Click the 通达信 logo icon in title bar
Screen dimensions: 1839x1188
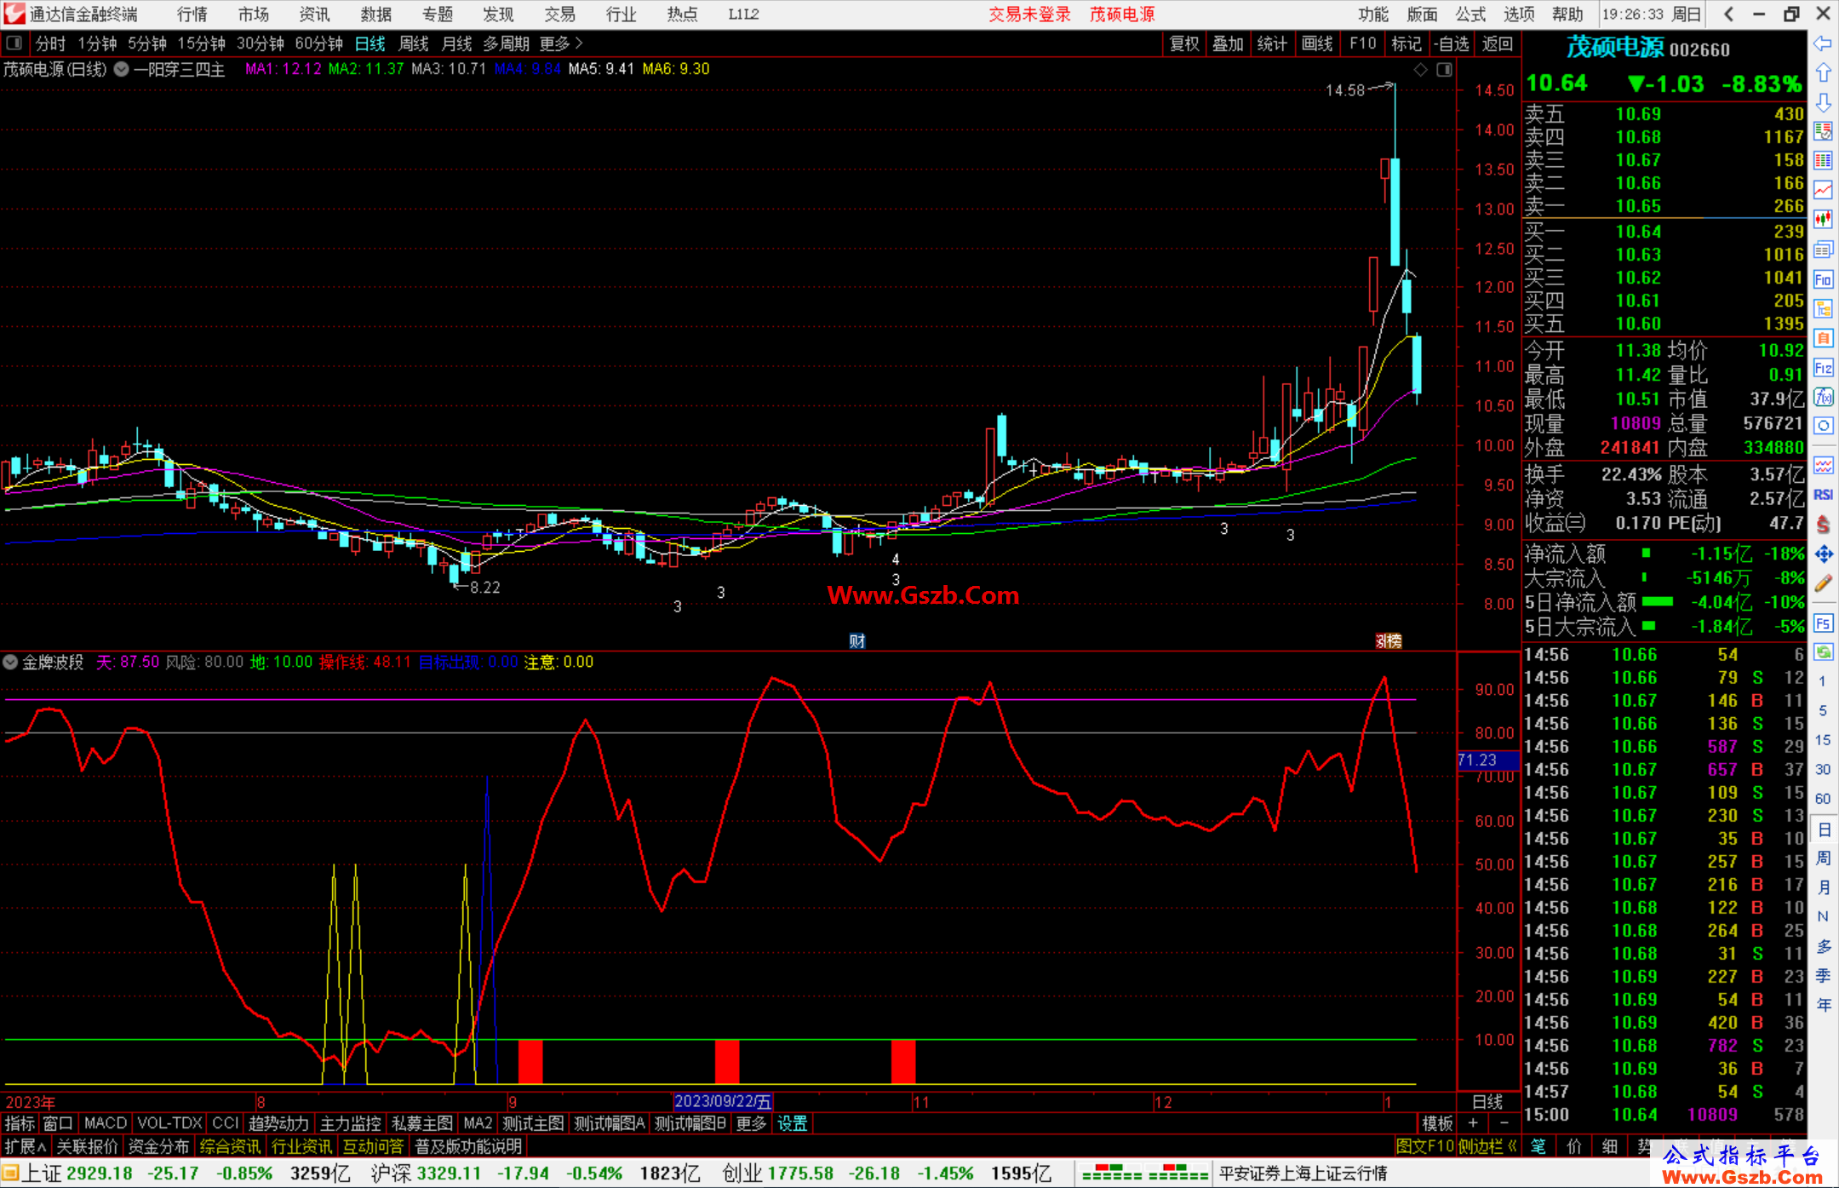click(x=14, y=14)
